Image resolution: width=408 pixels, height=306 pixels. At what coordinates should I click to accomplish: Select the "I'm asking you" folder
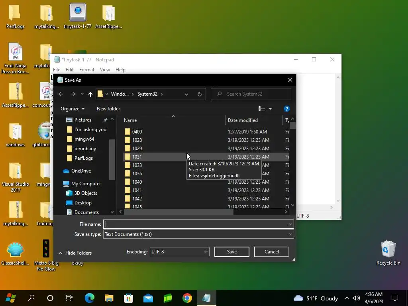(x=90, y=129)
